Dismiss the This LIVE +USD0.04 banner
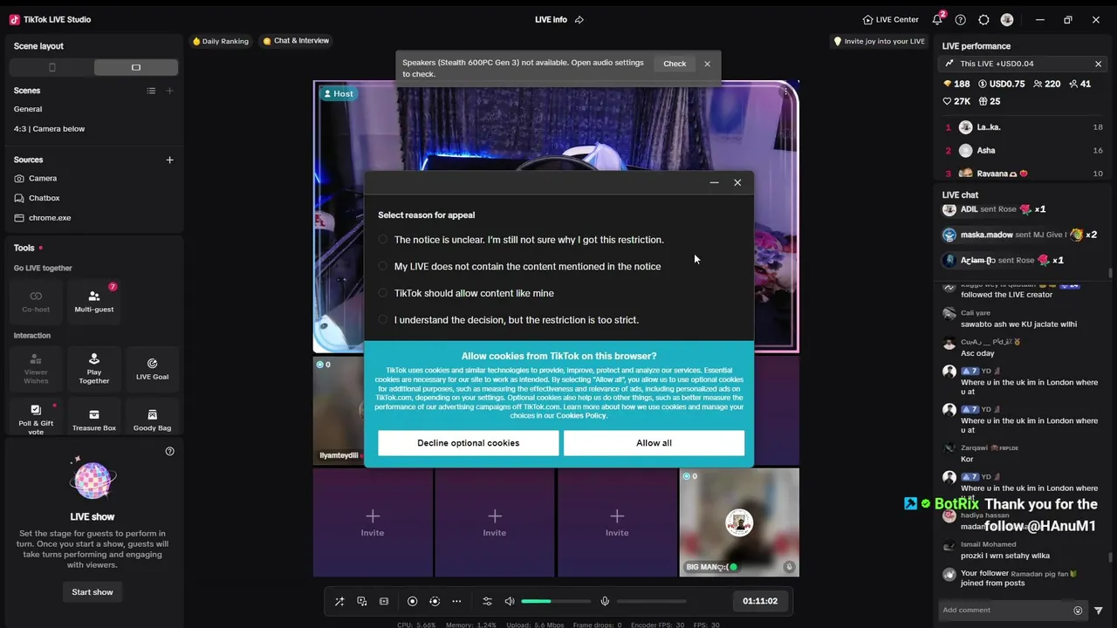This screenshot has width=1117, height=628. [1099, 64]
